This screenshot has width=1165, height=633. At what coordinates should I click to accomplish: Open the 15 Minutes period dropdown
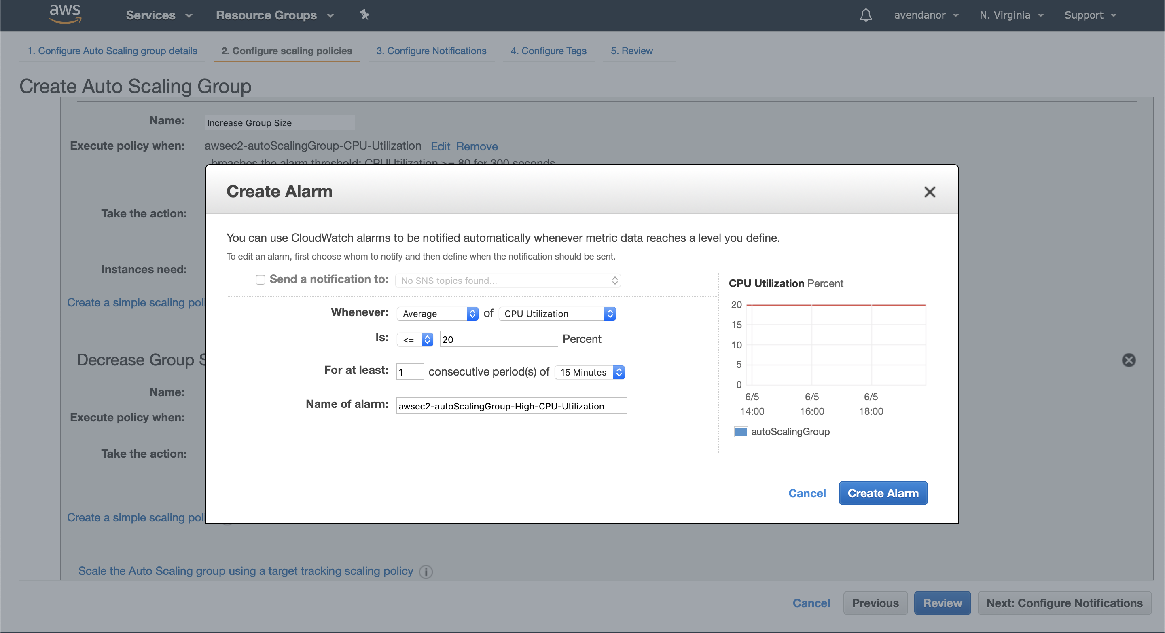589,372
